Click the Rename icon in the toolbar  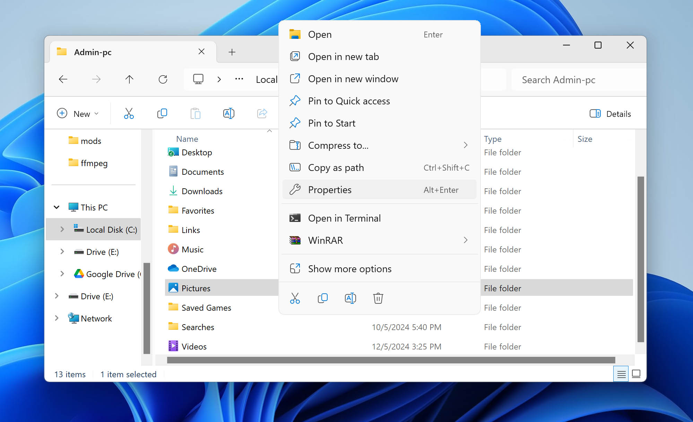tap(228, 113)
